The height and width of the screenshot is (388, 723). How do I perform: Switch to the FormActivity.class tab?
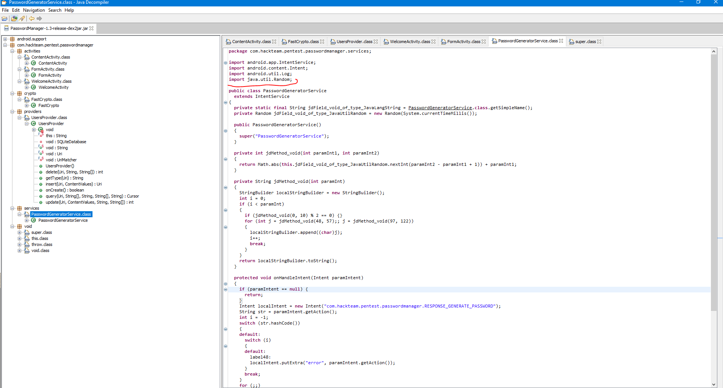(x=464, y=42)
